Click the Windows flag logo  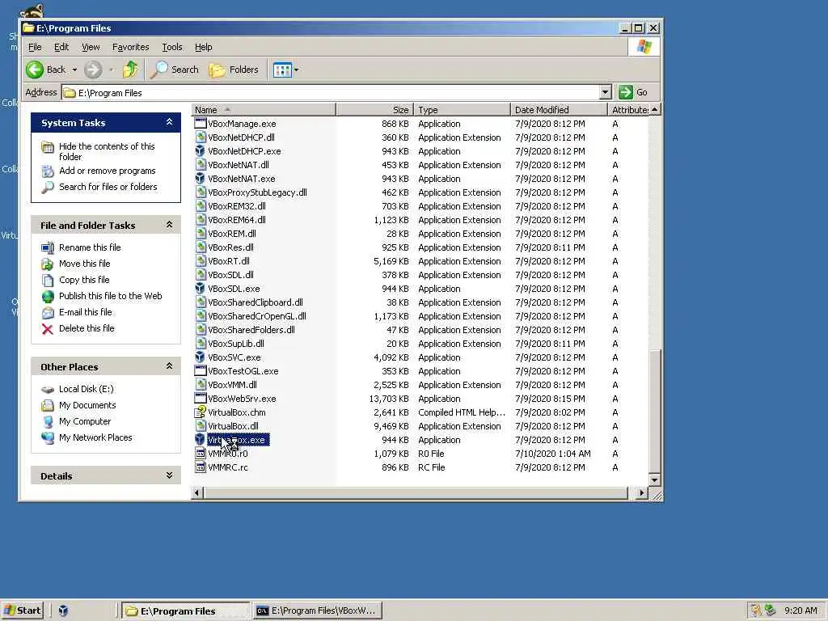(644, 47)
